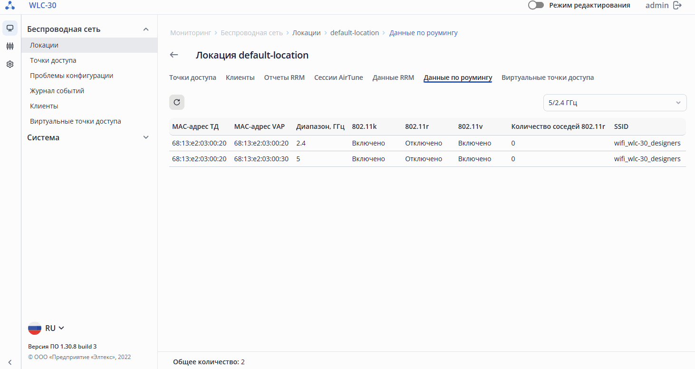This screenshot has height=369, width=695.
Task: Switch to the Сессии AirTune tab
Action: click(338, 78)
